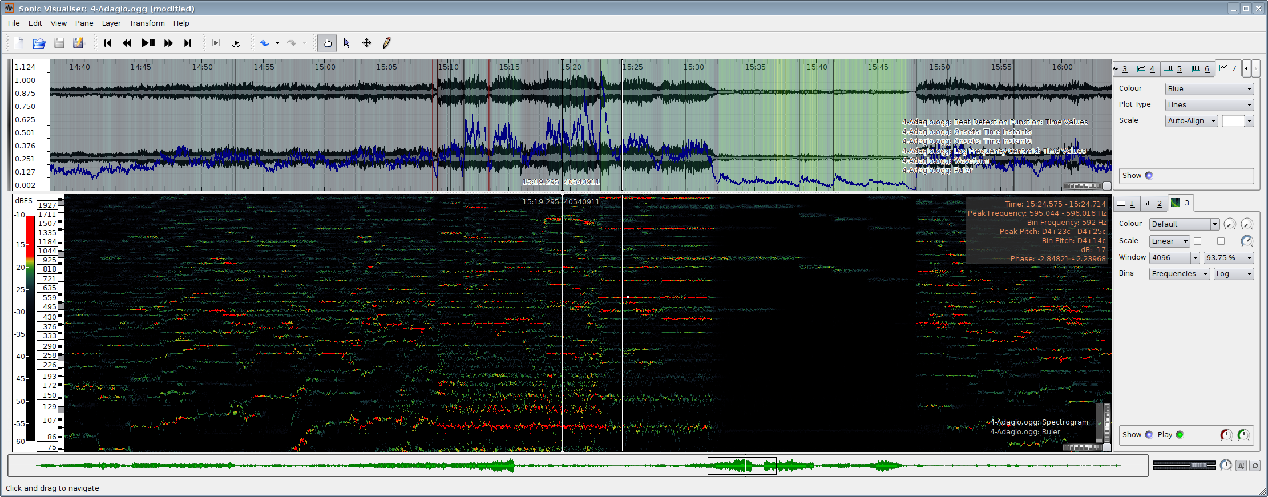Select spectrogram layer tab 3

pos(1181,203)
